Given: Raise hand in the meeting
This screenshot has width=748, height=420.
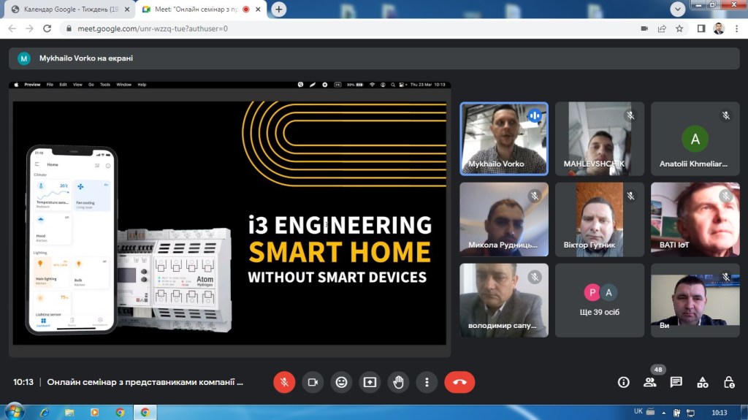Looking at the screenshot, I should (398, 382).
